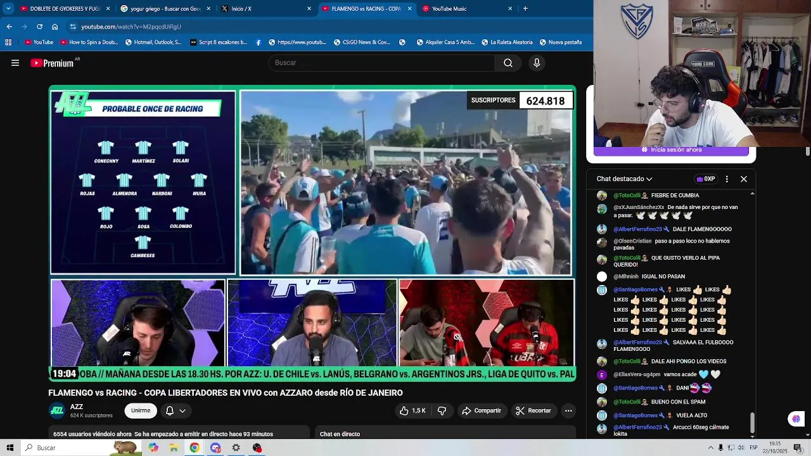
Task: Click the YouTube Buscar search field
Action: (x=381, y=63)
